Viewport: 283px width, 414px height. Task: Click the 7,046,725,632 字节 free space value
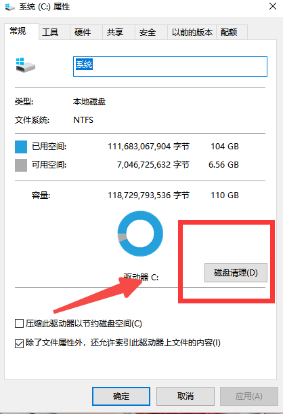[x=153, y=165]
